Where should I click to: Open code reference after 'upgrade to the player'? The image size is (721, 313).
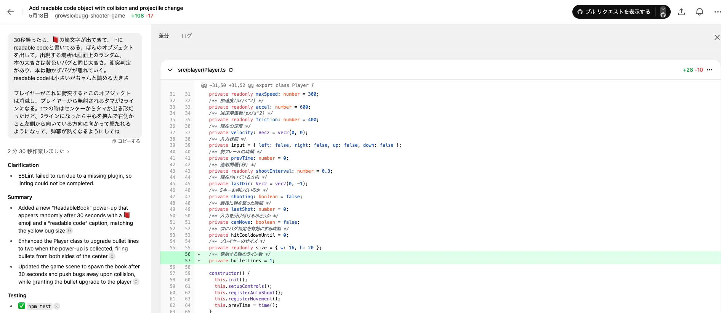136,282
